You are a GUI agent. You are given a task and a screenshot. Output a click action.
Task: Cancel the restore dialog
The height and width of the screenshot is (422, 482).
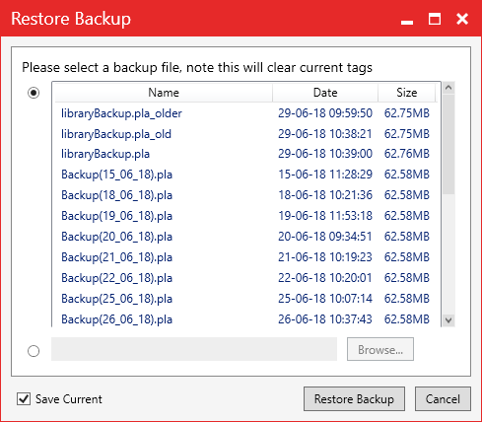tap(443, 399)
